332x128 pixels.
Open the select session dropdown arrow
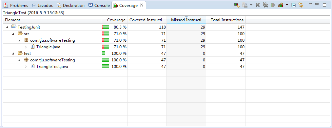point(287,5)
